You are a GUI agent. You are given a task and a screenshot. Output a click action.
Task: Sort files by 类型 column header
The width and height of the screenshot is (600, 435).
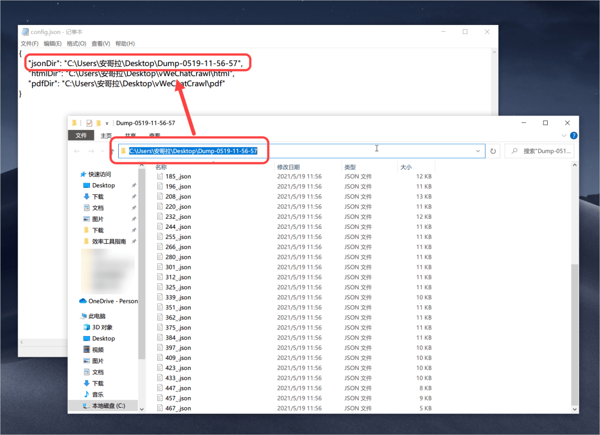(x=350, y=167)
